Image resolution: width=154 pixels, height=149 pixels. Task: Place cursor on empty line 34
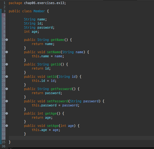tap(81, 138)
